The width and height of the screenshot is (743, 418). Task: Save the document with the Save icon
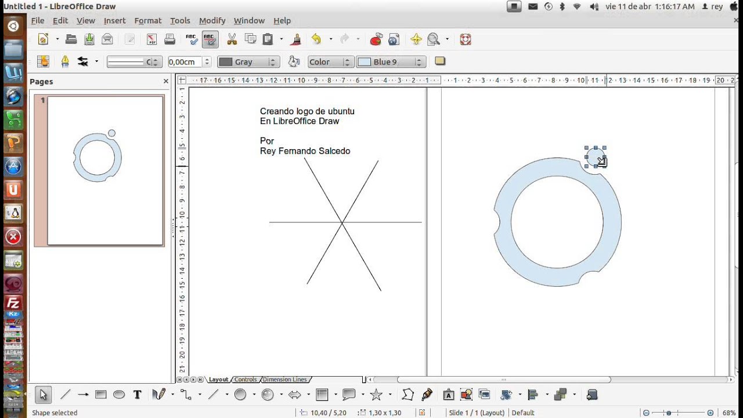[x=89, y=39]
